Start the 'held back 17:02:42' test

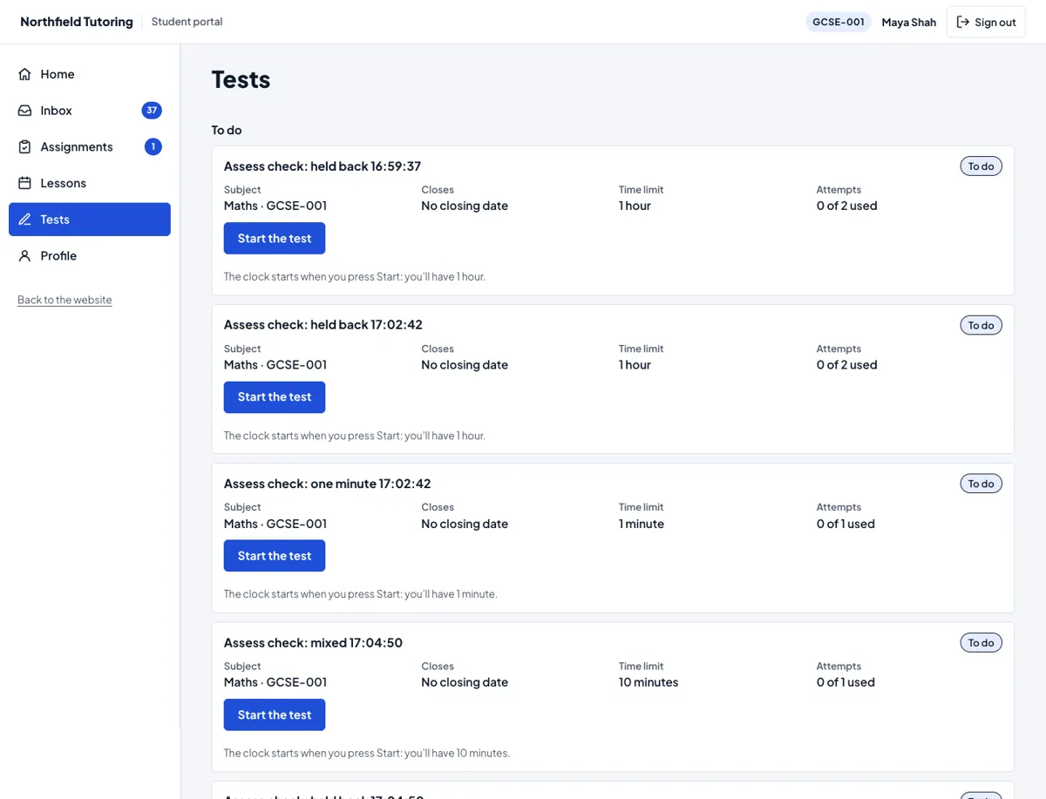[275, 397]
